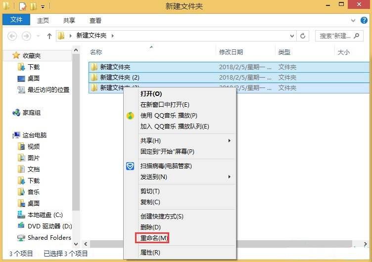Sort files by 修改日期 column header
The height and width of the screenshot is (262, 372).
coord(231,52)
